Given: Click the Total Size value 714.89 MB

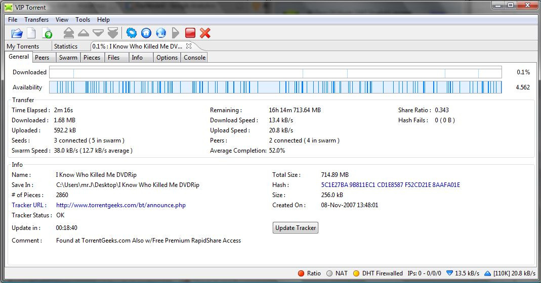Looking at the screenshot, I should coord(335,175).
